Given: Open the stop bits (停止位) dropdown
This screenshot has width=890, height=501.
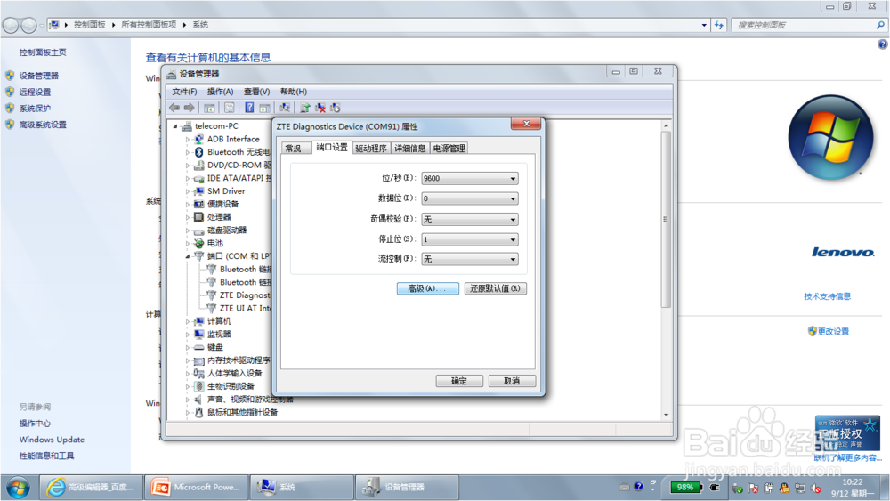Looking at the screenshot, I should point(469,239).
